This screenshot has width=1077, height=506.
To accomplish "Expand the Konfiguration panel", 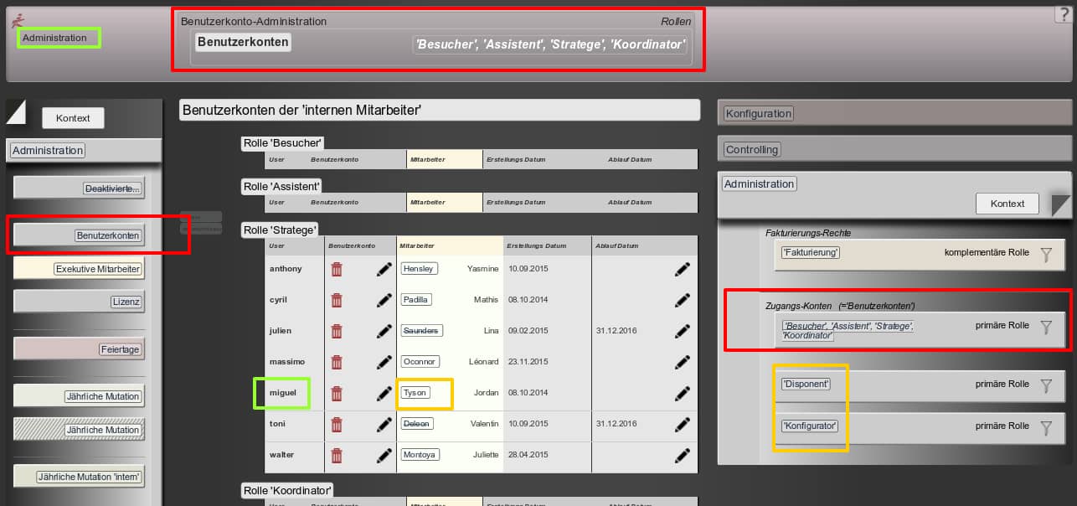I will (x=758, y=113).
